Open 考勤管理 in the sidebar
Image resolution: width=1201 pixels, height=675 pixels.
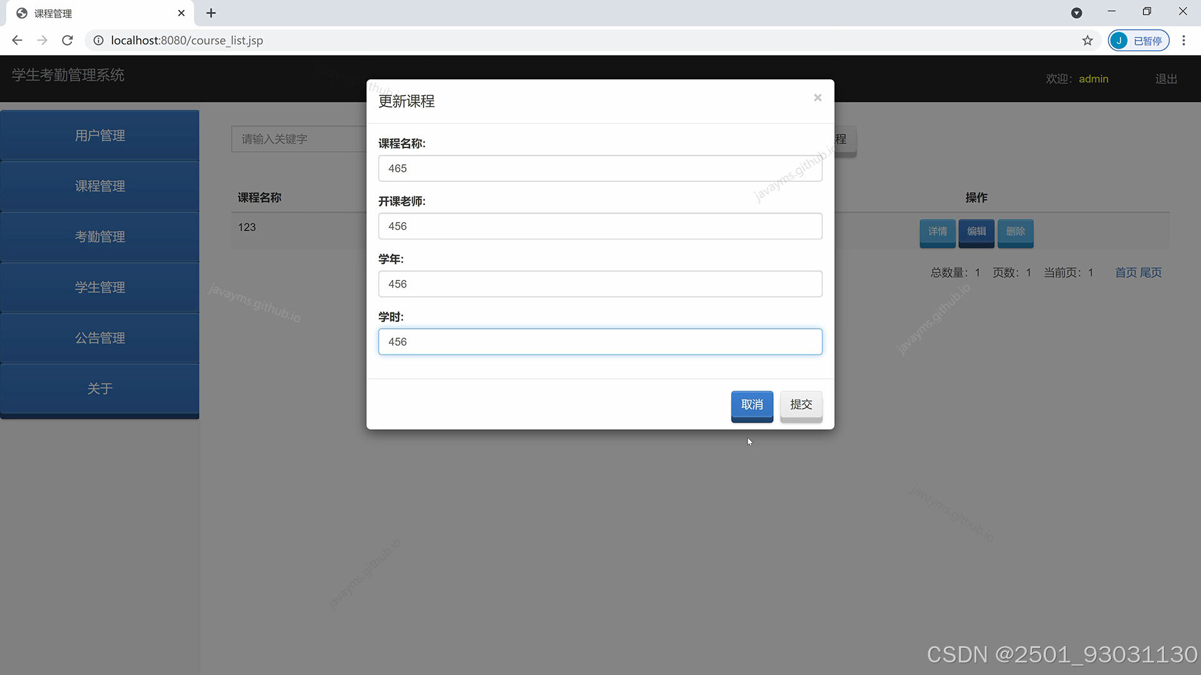(x=99, y=237)
